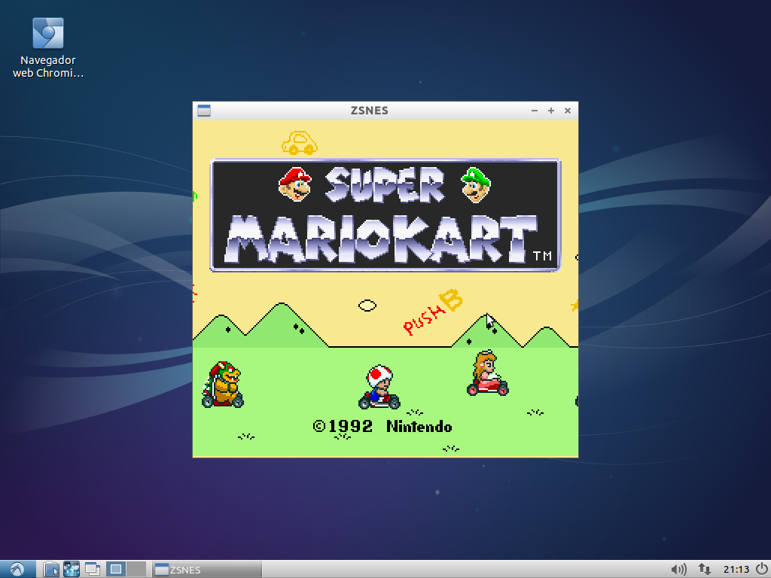Image resolution: width=771 pixels, height=578 pixels.
Task: Click the show desktop windows icon
Action: point(93,569)
